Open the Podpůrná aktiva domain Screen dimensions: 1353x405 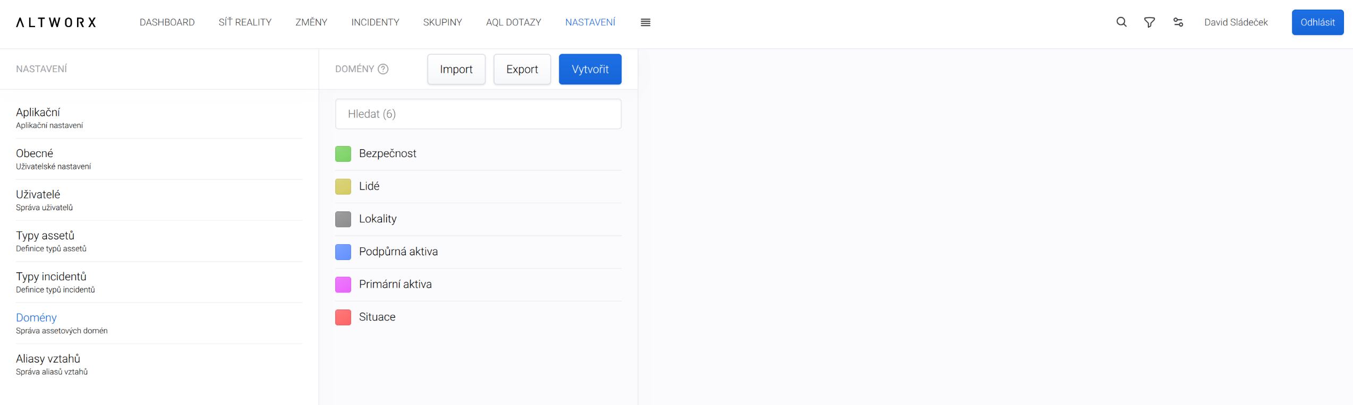tap(398, 252)
